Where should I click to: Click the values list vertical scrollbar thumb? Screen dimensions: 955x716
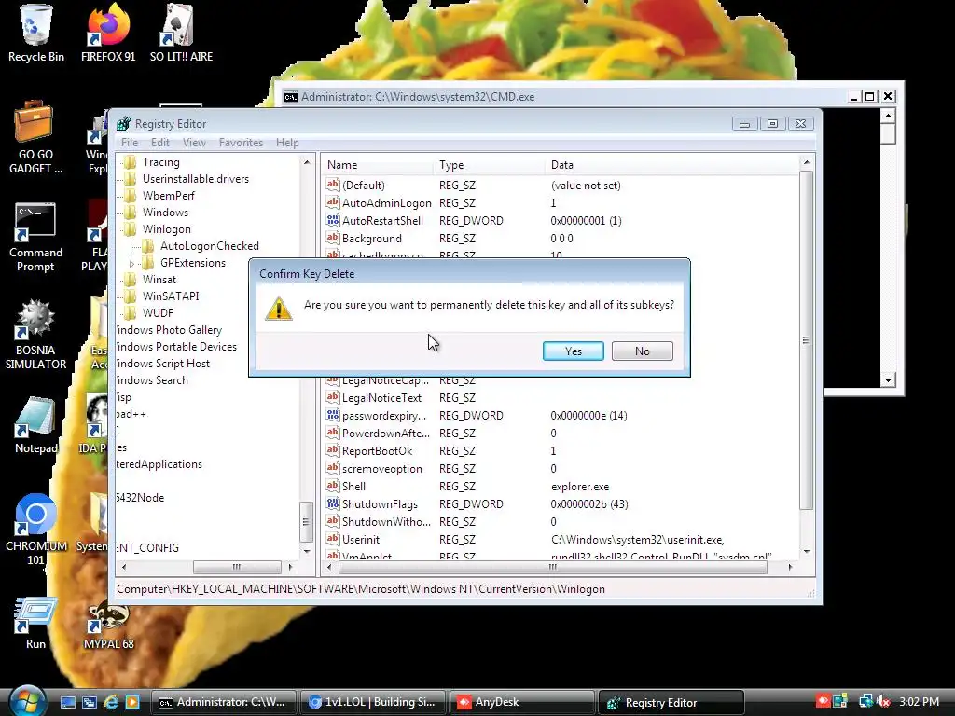click(x=806, y=340)
